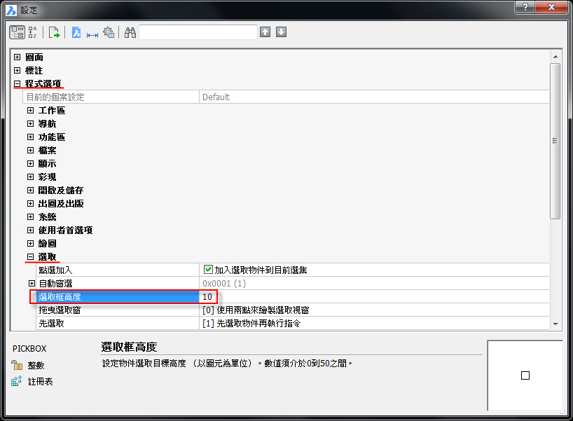The width and height of the screenshot is (573, 421).
Task: Expand the 自動窗選 setting
Action: (32, 283)
